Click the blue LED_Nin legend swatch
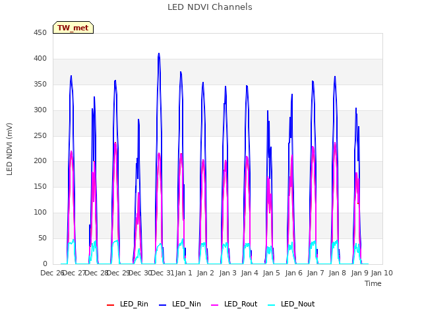This screenshot has height=317, width=422. (163, 305)
